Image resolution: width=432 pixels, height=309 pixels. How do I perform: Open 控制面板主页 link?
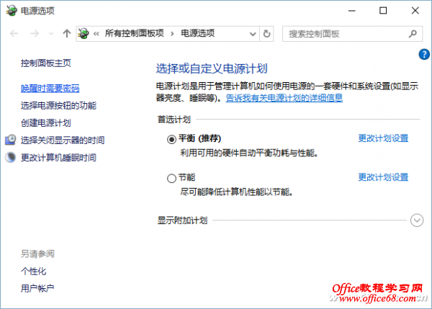(46, 63)
